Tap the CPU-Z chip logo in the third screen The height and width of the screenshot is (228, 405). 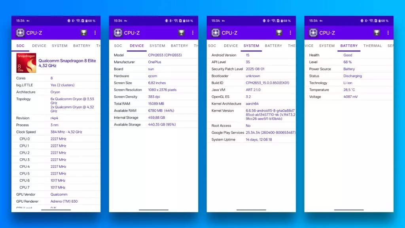click(216, 33)
